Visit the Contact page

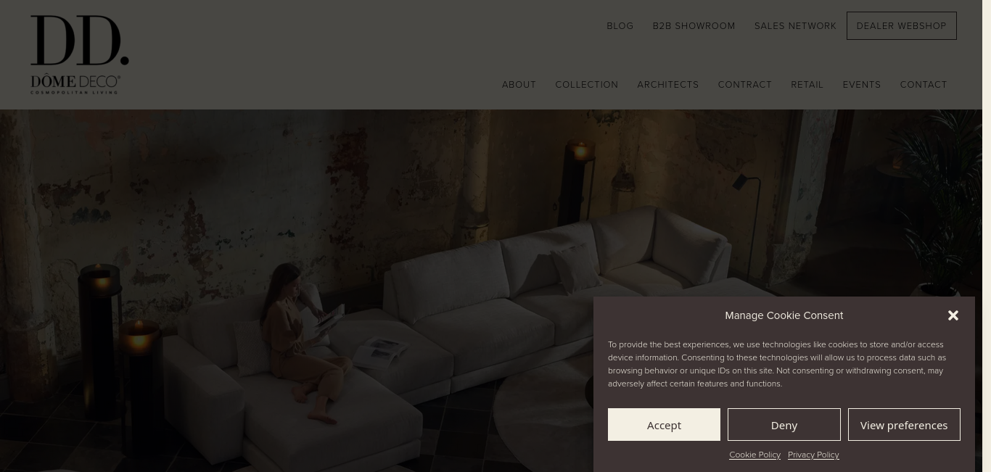(x=924, y=85)
